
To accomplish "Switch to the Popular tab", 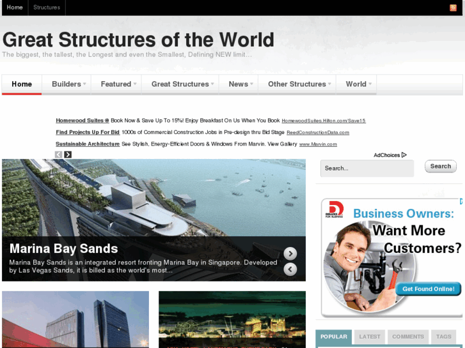I will click(x=334, y=337).
